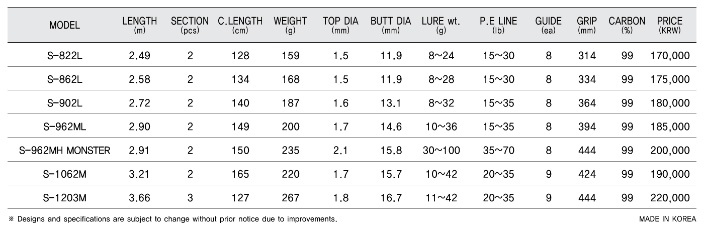
Task: Select the S-962MH MONSTER model name
Action: pos(64,150)
